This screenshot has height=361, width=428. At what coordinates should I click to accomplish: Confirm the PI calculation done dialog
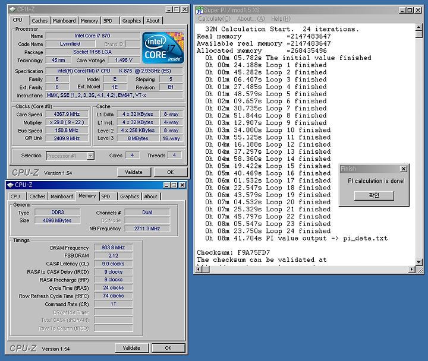[x=374, y=195]
